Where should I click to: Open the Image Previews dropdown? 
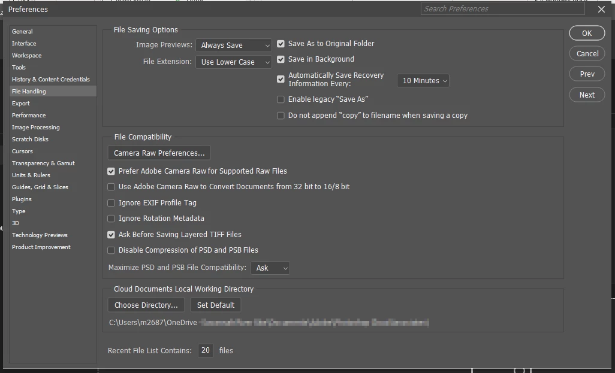[233, 45]
